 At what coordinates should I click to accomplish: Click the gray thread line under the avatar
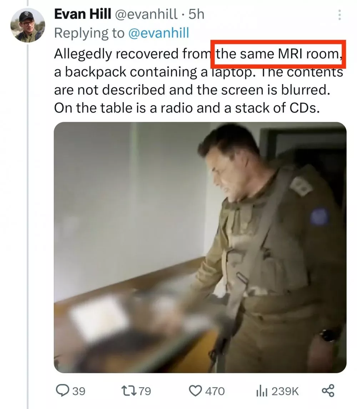click(x=29, y=214)
